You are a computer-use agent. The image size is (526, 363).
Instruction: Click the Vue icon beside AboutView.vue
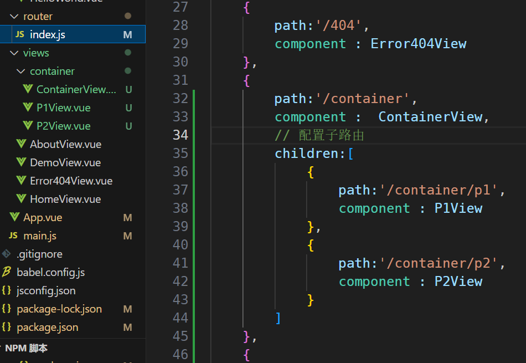pyautogui.click(x=21, y=144)
